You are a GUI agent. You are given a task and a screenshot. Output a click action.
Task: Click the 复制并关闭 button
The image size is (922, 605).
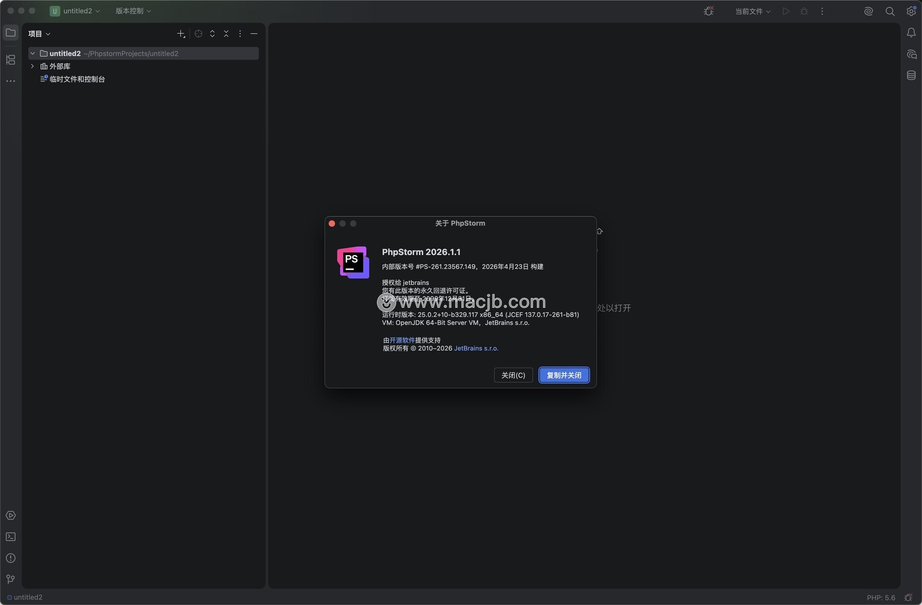(564, 375)
